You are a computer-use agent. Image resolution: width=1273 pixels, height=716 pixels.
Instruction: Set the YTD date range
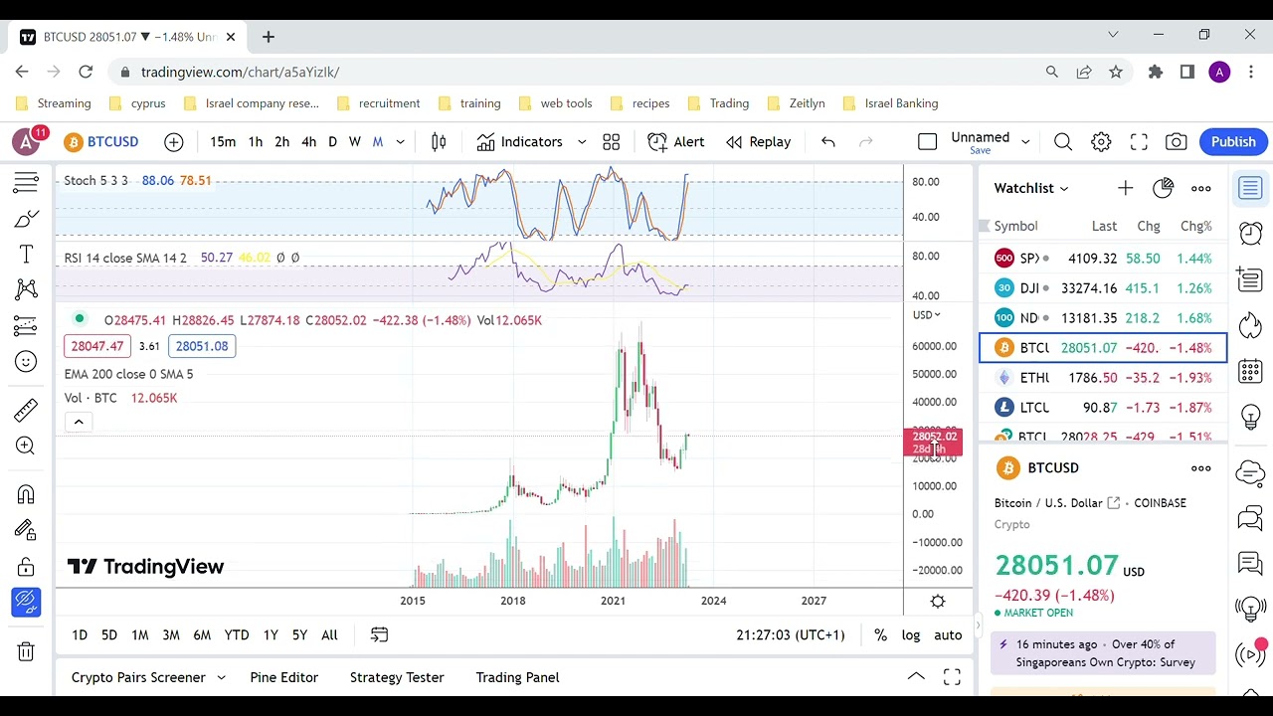pos(237,635)
